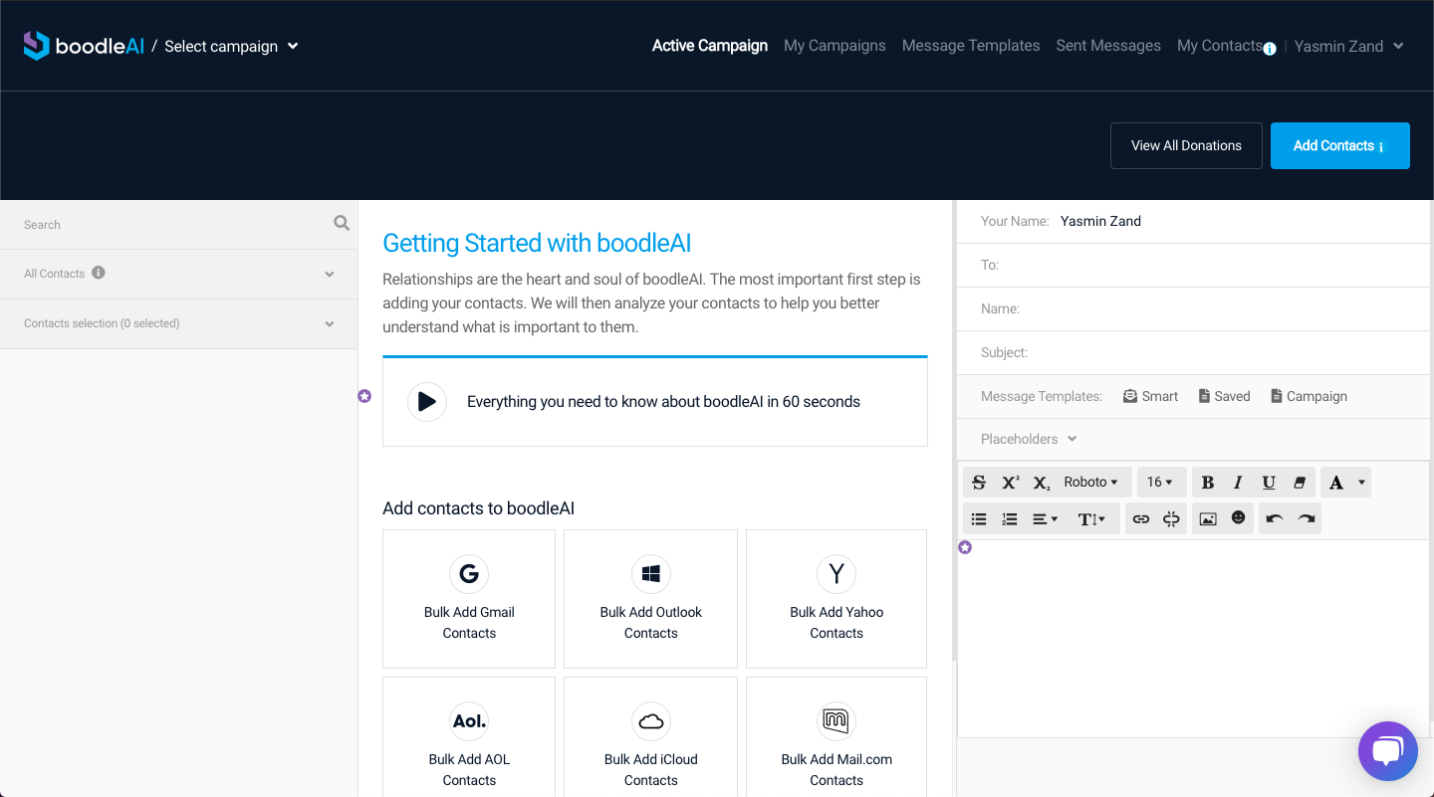
Task: Toggle underline formatting
Action: point(1269,483)
